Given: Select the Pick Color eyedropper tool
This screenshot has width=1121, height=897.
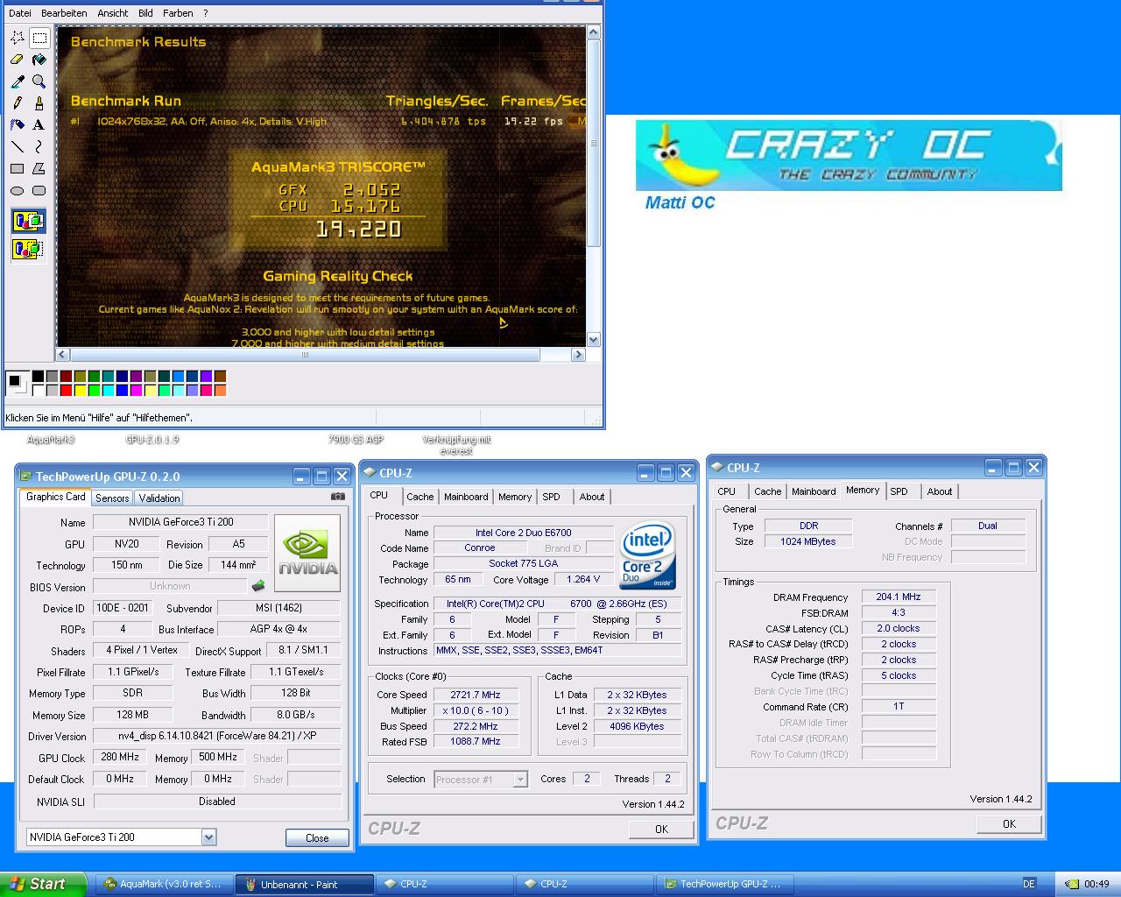Looking at the screenshot, I should [18, 81].
